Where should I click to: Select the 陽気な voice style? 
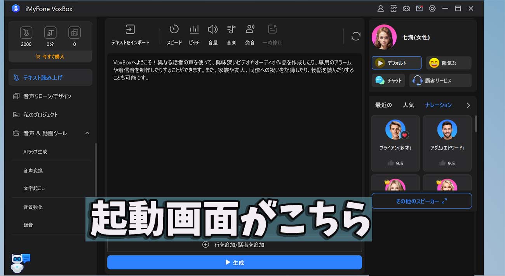coord(449,63)
